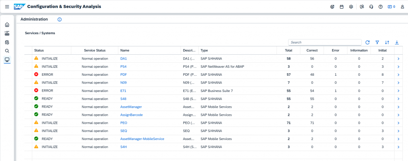408x161 pixels.
Task: Open the PEO system link
Action: click(x=124, y=123)
